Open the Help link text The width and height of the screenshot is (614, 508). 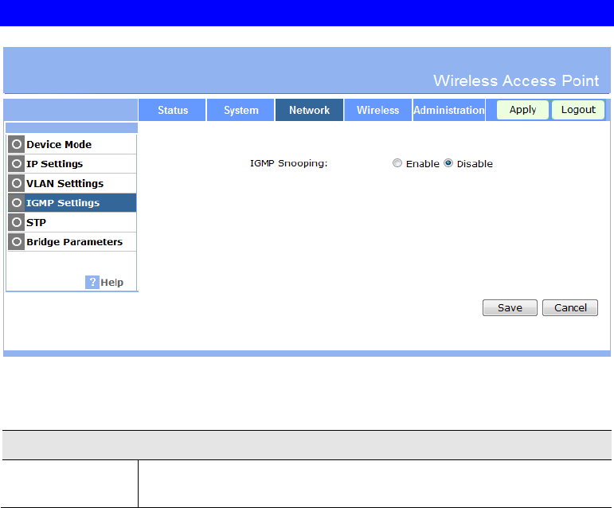click(x=112, y=283)
